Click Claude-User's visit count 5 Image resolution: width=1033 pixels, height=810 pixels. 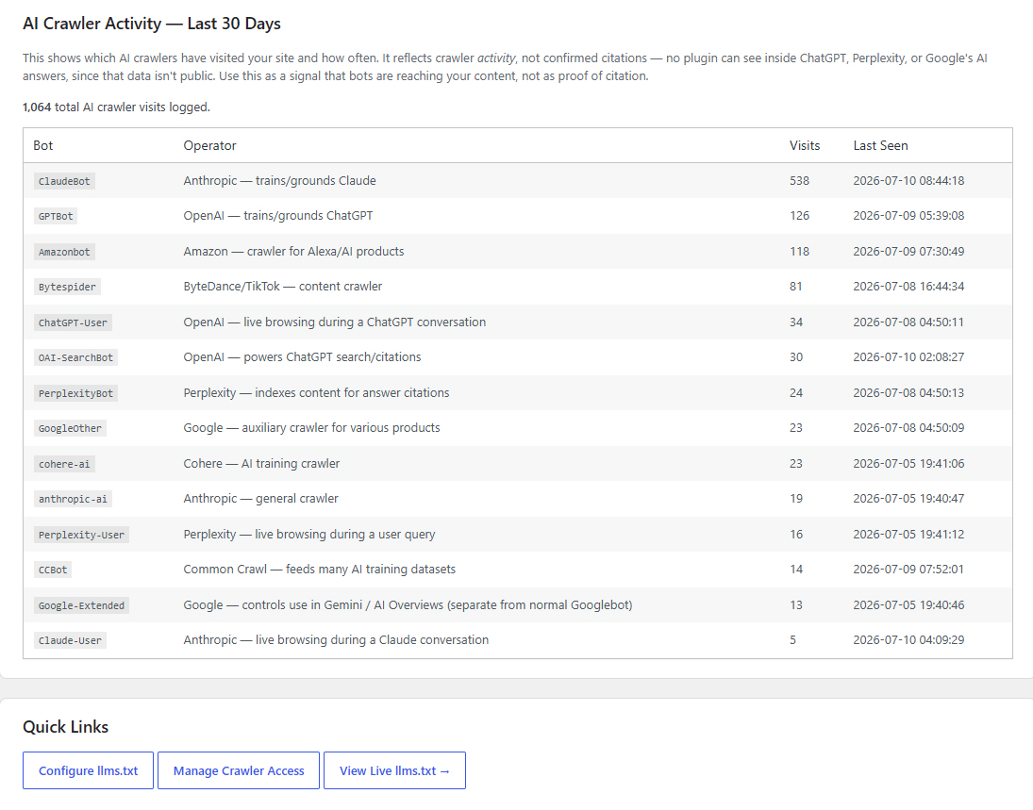792,639
